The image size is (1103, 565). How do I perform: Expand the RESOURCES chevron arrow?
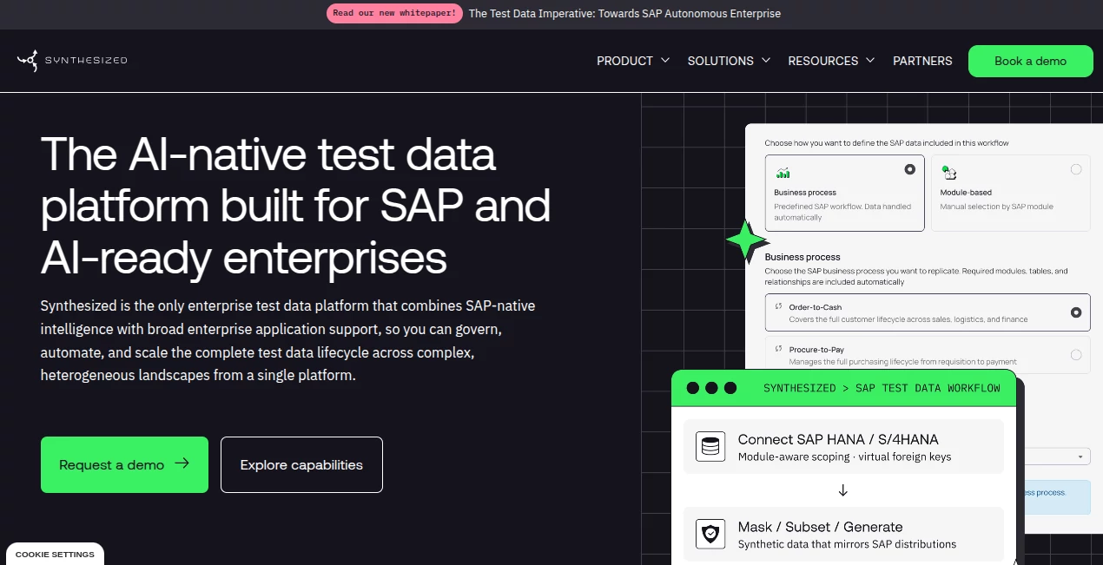[870, 60]
